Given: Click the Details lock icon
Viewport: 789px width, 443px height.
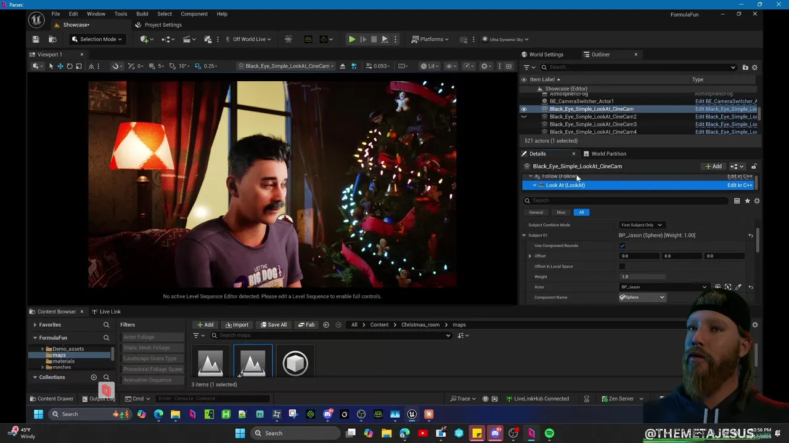Looking at the screenshot, I should click(x=753, y=166).
